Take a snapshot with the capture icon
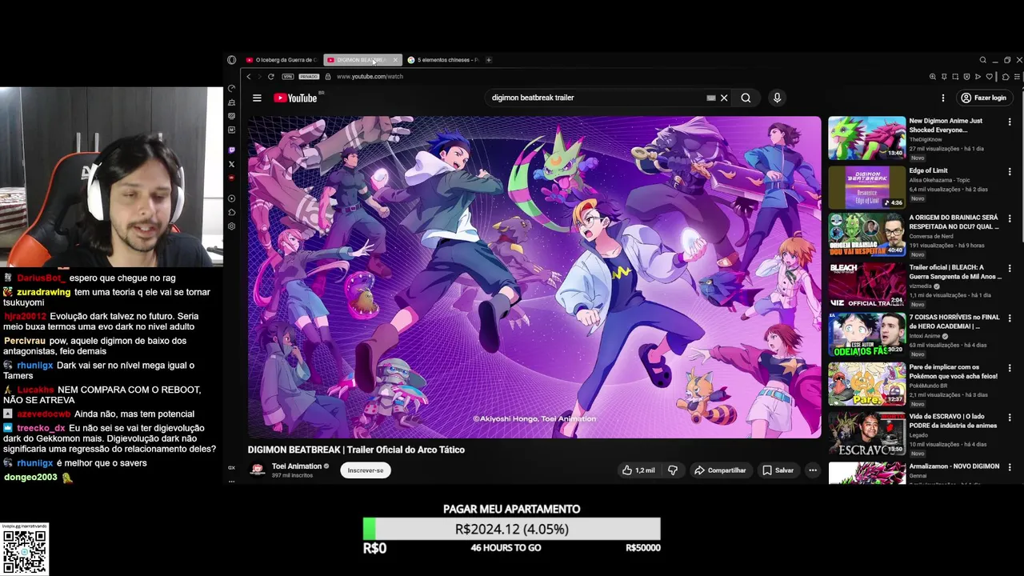1024x576 pixels. tap(955, 77)
